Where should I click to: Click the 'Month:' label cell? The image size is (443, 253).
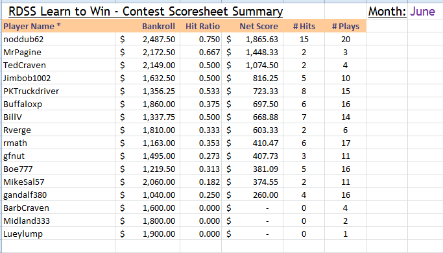click(387, 12)
